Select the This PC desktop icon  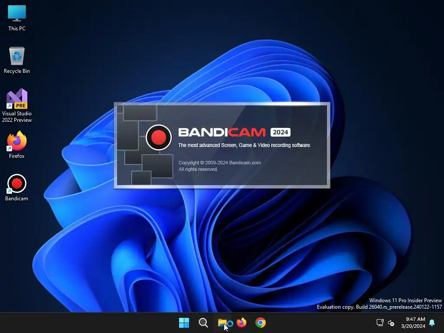tap(17, 17)
